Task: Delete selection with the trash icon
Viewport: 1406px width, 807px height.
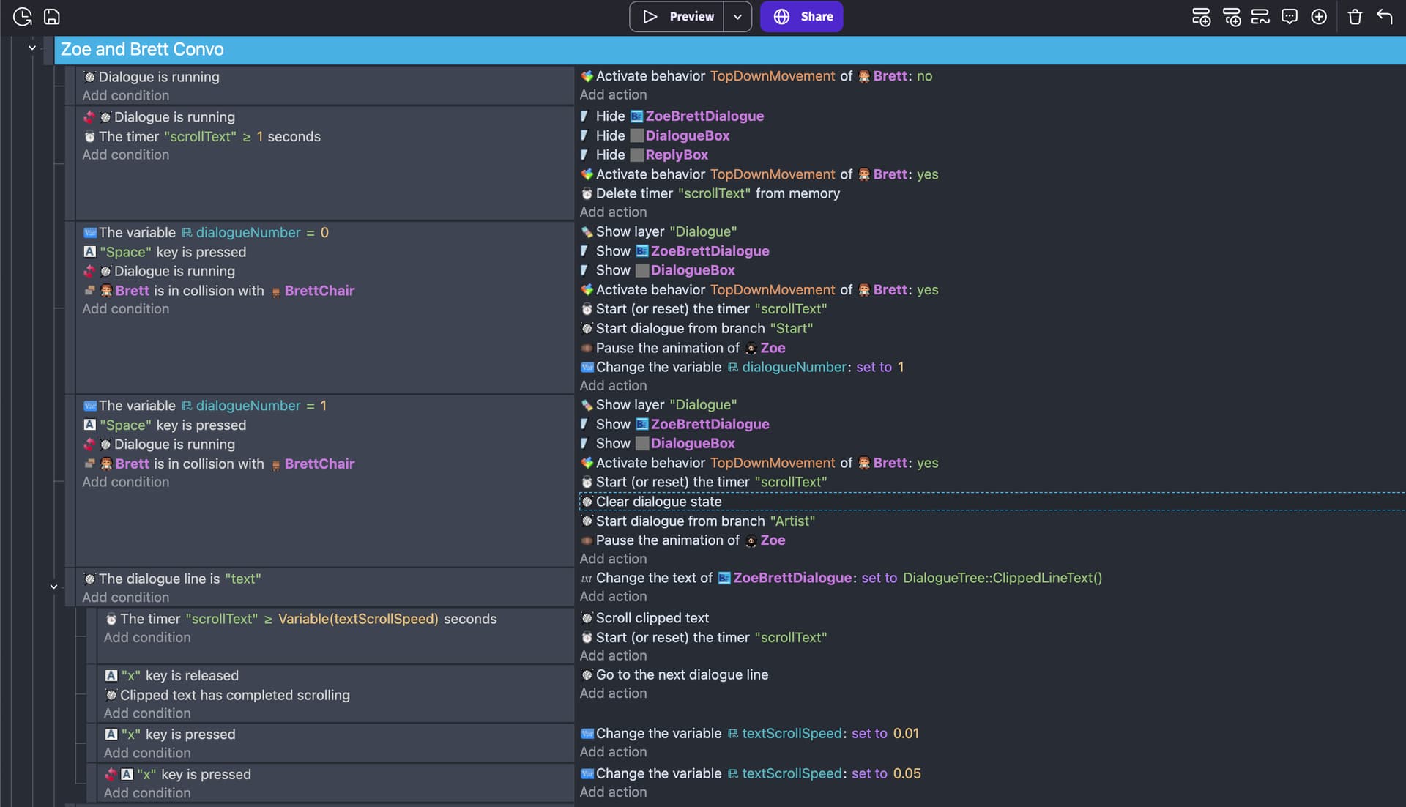Action: point(1355,17)
